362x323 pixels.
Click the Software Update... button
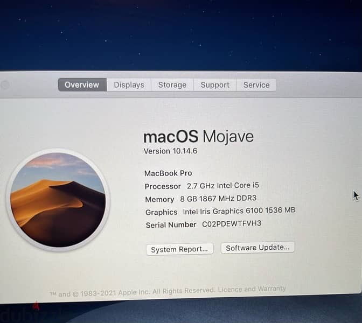(x=257, y=248)
